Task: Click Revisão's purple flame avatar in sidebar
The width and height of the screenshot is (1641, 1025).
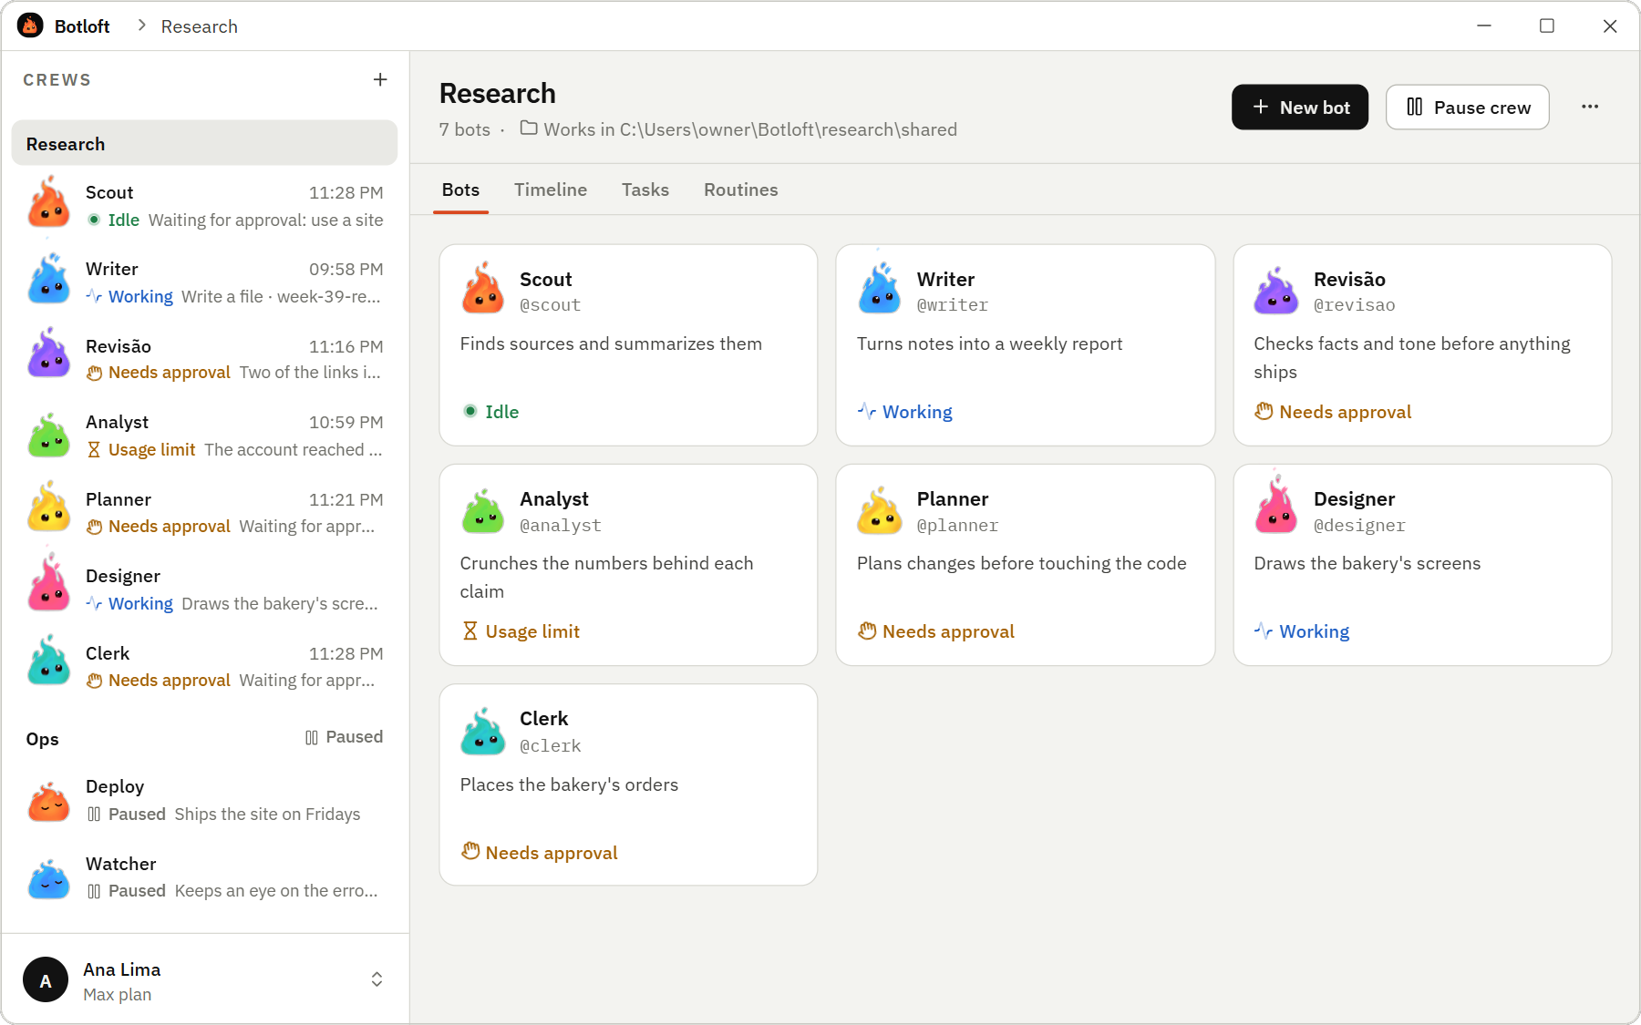Action: coord(49,354)
